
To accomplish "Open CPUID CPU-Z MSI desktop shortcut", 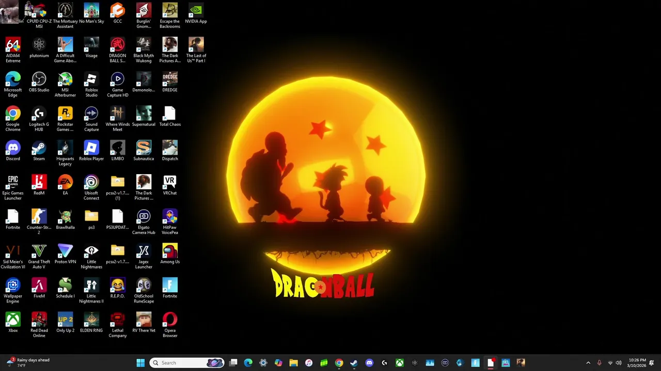I will pos(39,15).
